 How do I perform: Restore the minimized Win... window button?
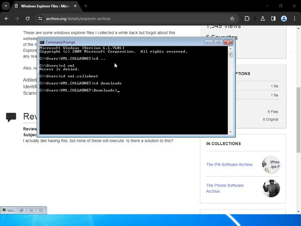(x=21, y=210)
